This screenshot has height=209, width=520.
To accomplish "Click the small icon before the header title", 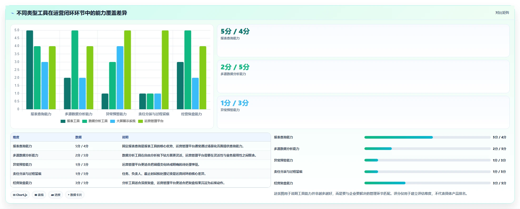I will (12, 13).
